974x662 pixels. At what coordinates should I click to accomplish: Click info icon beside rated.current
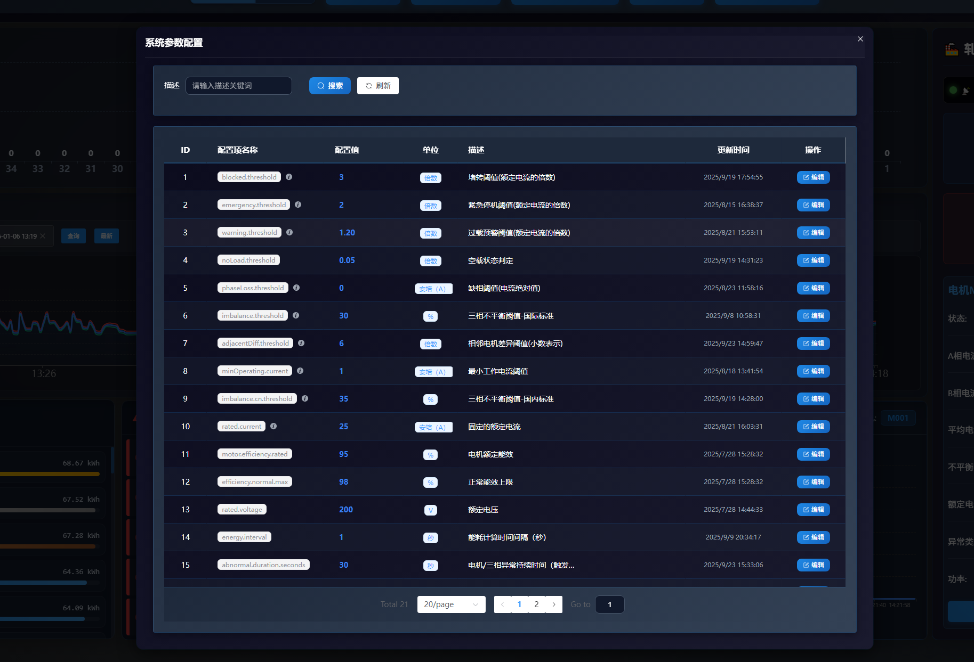pos(273,427)
